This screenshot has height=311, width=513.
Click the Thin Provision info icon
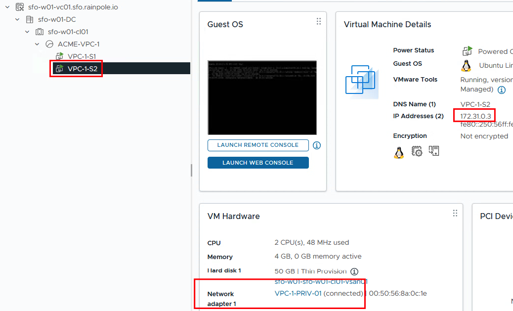(354, 271)
